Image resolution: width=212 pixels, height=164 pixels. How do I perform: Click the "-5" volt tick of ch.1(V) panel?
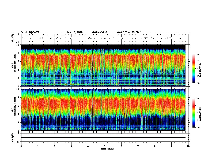coord(18,42)
